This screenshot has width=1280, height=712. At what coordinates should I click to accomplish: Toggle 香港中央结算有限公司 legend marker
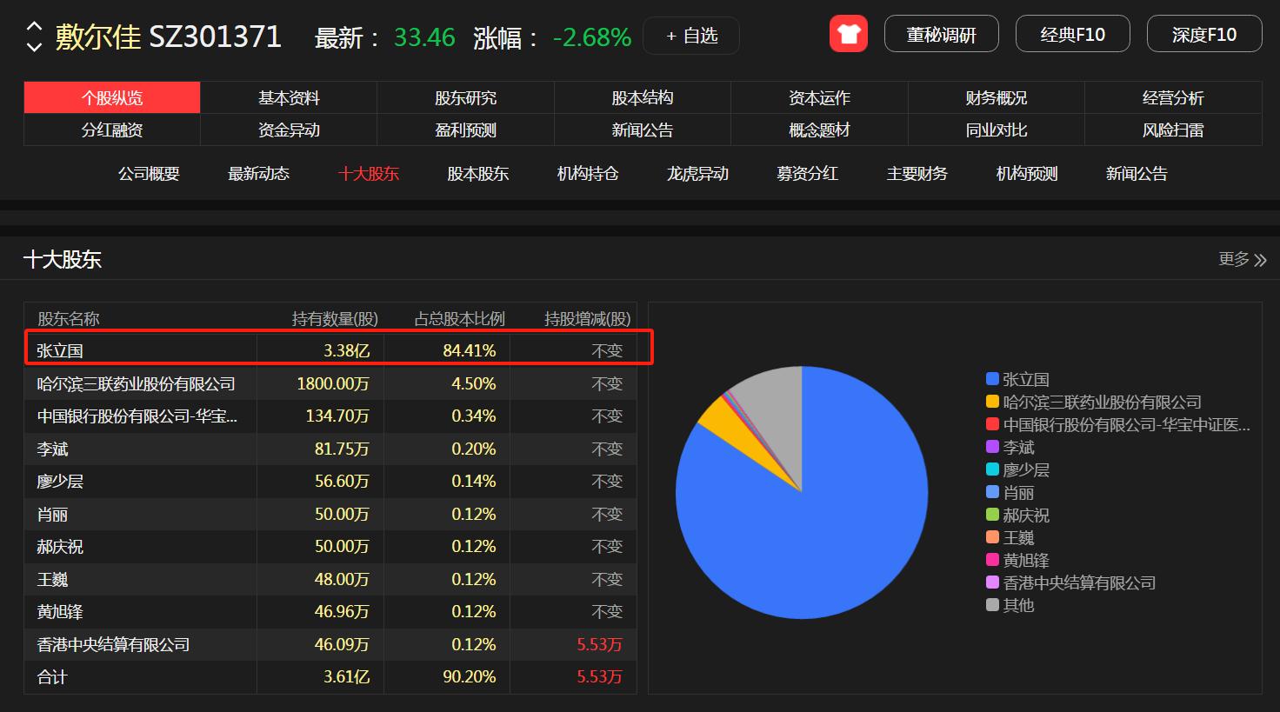[992, 582]
